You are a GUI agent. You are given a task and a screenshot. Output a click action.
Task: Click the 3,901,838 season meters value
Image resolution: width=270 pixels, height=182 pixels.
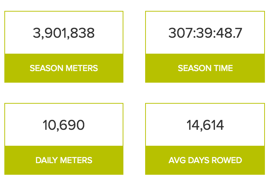[x=64, y=33]
